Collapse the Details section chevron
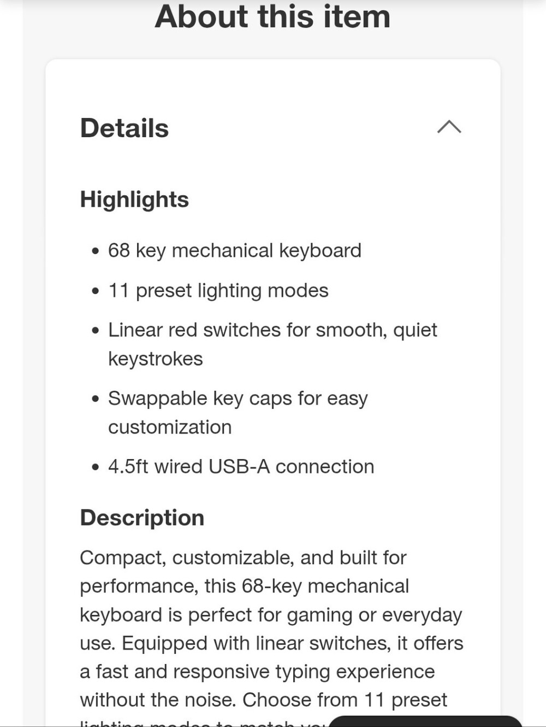Viewport: 546px width, 727px height. click(x=449, y=127)
